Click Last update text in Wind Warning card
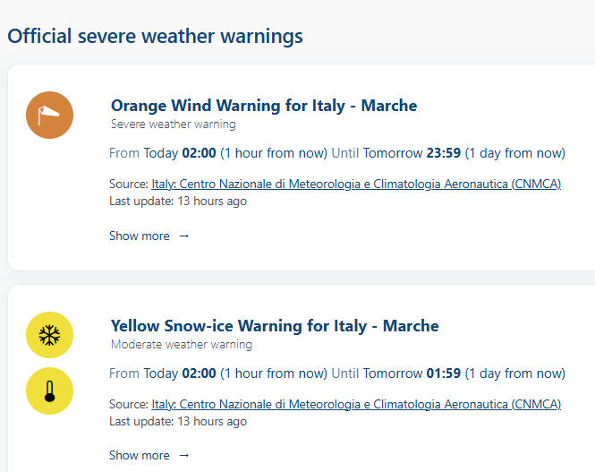 coord(178,201)
